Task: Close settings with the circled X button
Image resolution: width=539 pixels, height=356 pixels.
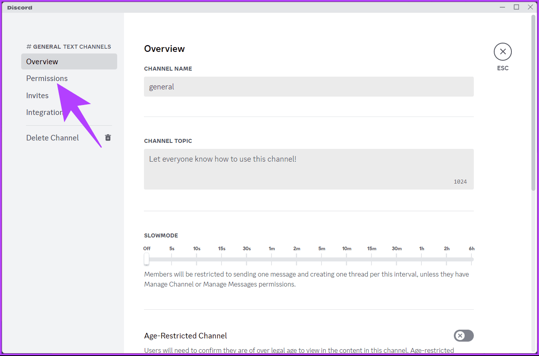Action: [x=503, y=51]
